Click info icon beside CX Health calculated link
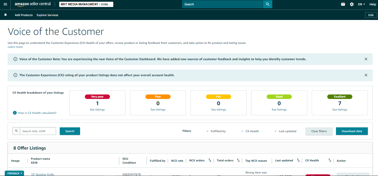378x176 pixels. 15,113
